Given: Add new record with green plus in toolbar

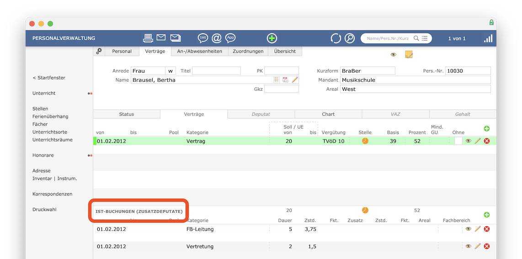Looking at the screenshot, I should click(x=272, y=38).
